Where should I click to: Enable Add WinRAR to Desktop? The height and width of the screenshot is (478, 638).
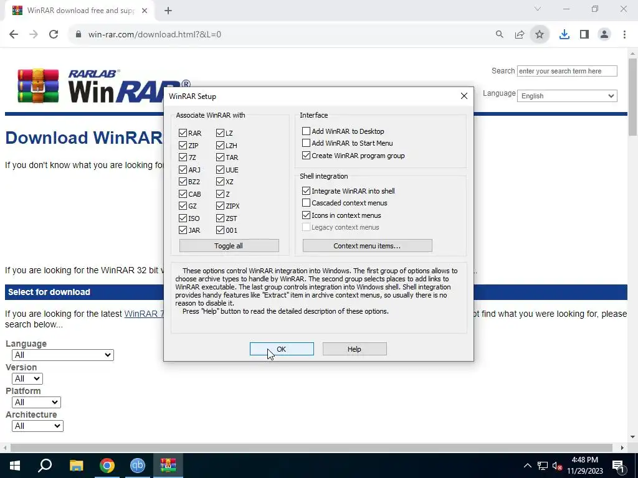(x=306, y=131)
